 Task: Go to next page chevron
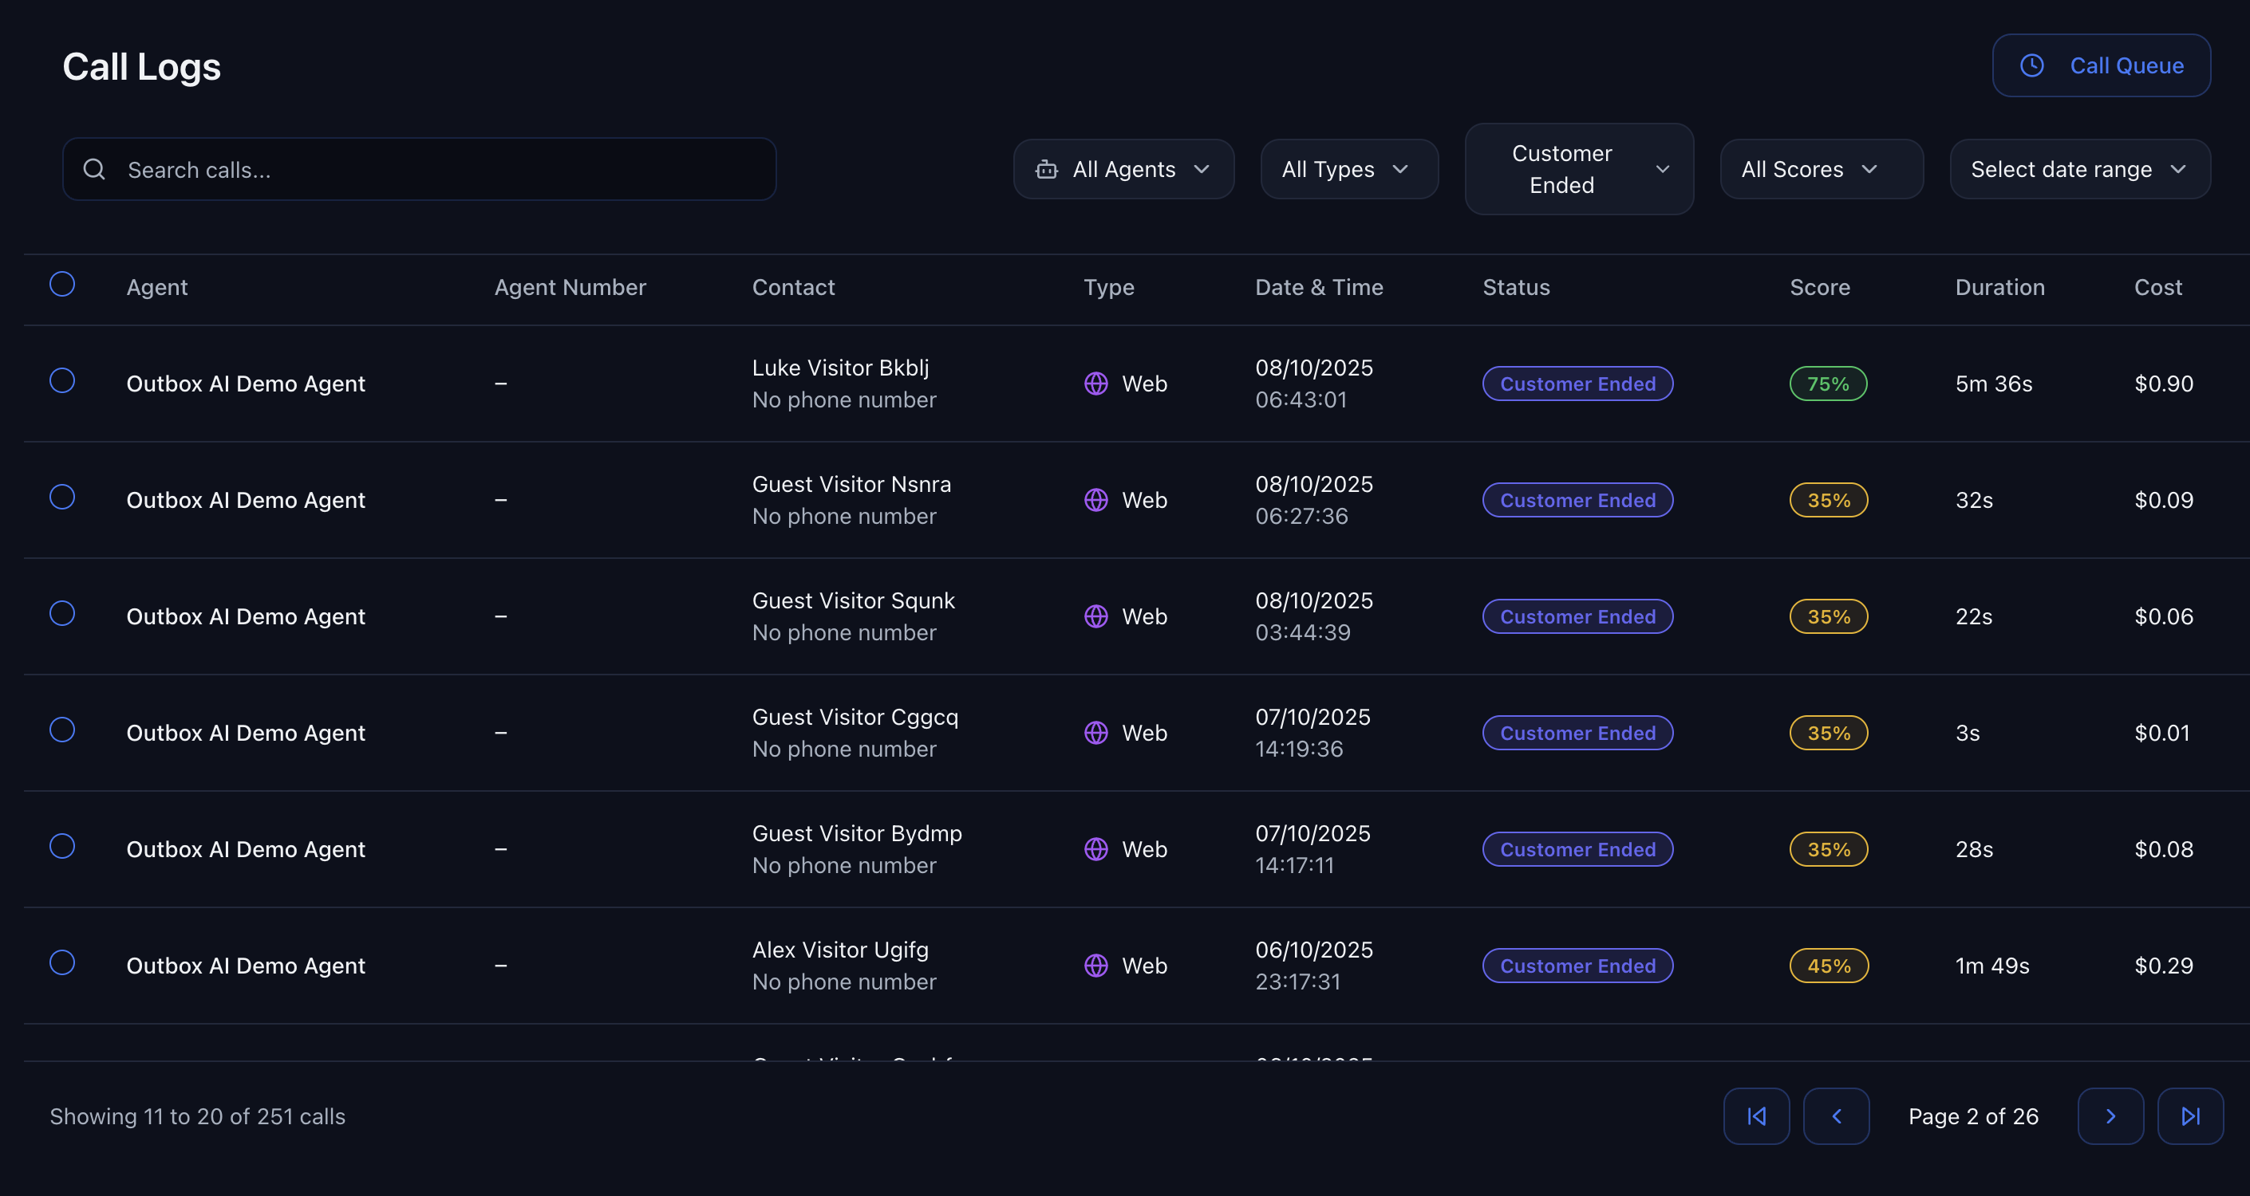2110,1115
